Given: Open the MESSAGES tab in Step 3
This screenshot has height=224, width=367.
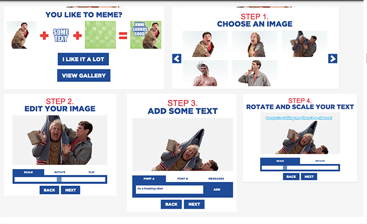Looking at the screenshot, I should 216,179.
